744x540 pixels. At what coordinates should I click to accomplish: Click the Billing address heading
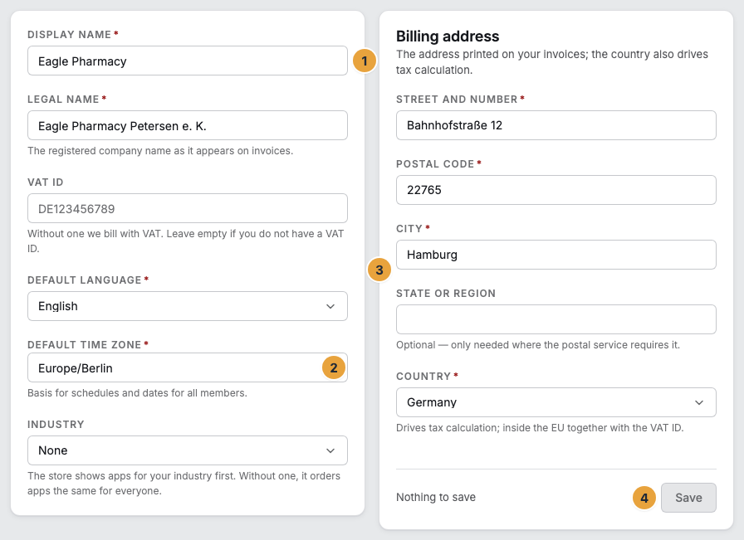click(x=448, y=36)
